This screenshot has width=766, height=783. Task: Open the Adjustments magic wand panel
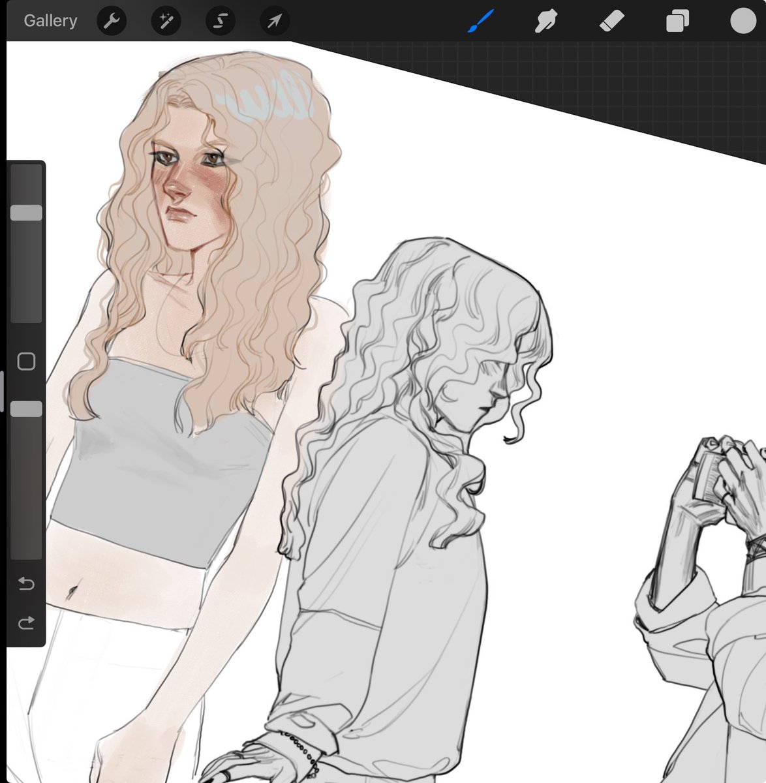tap(166, 20)
